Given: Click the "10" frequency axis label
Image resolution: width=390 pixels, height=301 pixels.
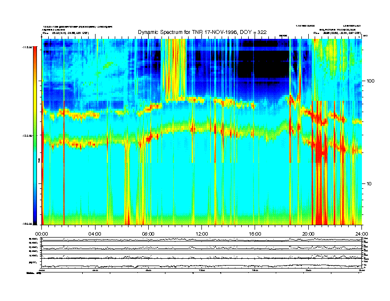Looking at the screenshot, I should (369, 184).
